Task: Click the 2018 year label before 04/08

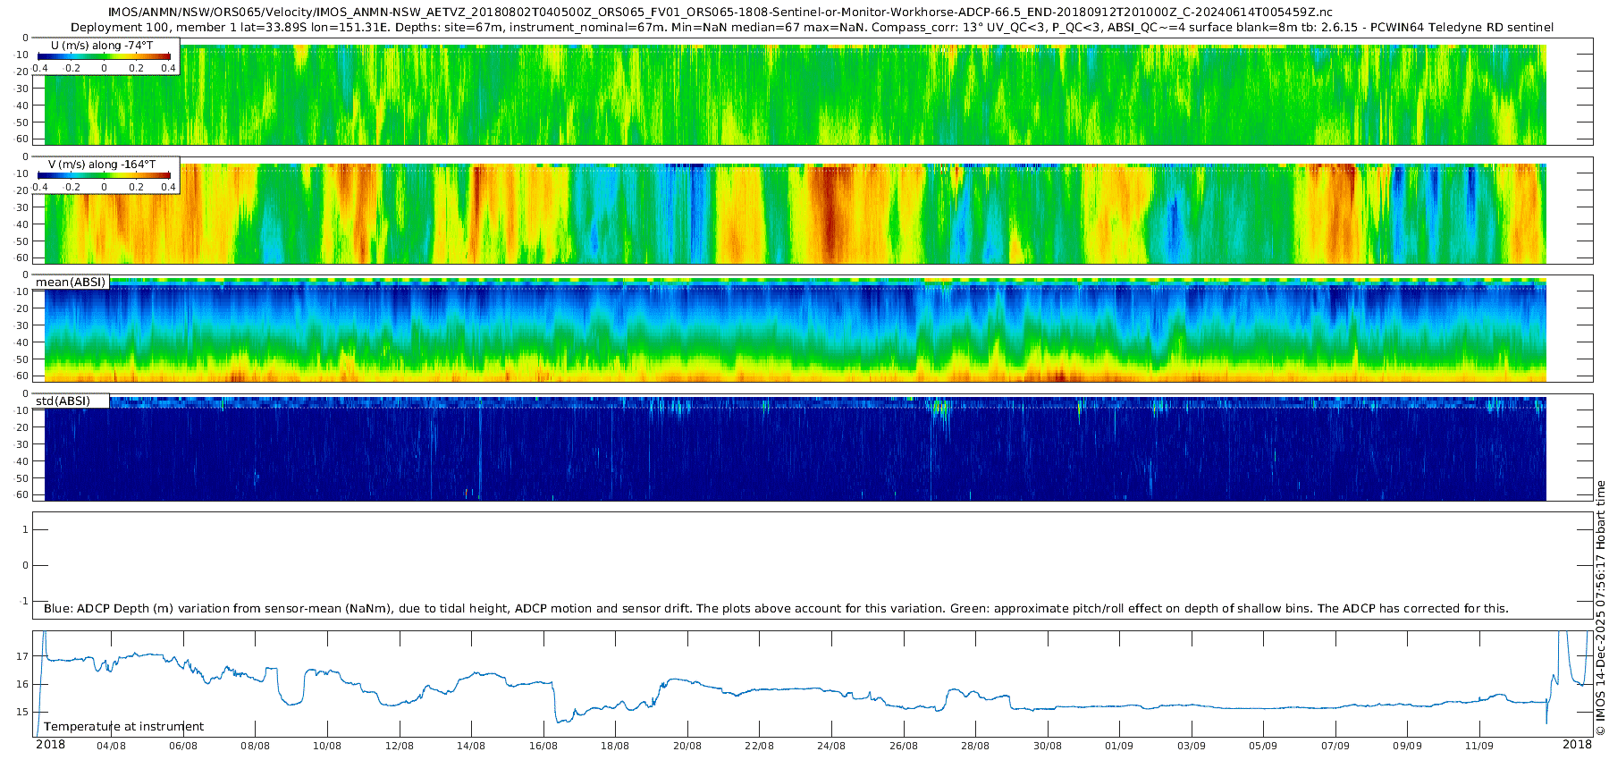Action: 50,745
